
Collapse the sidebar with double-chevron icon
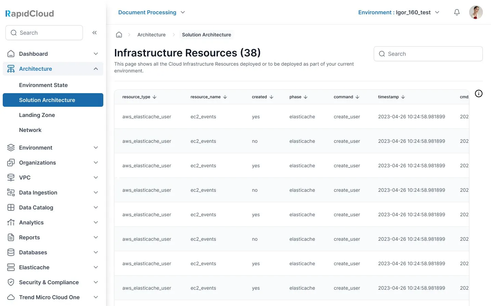coord(94,33)
